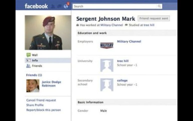Viewport: 193px width, 121px height.
Task: Click the Friend request sent button
Action: [154, 18]
